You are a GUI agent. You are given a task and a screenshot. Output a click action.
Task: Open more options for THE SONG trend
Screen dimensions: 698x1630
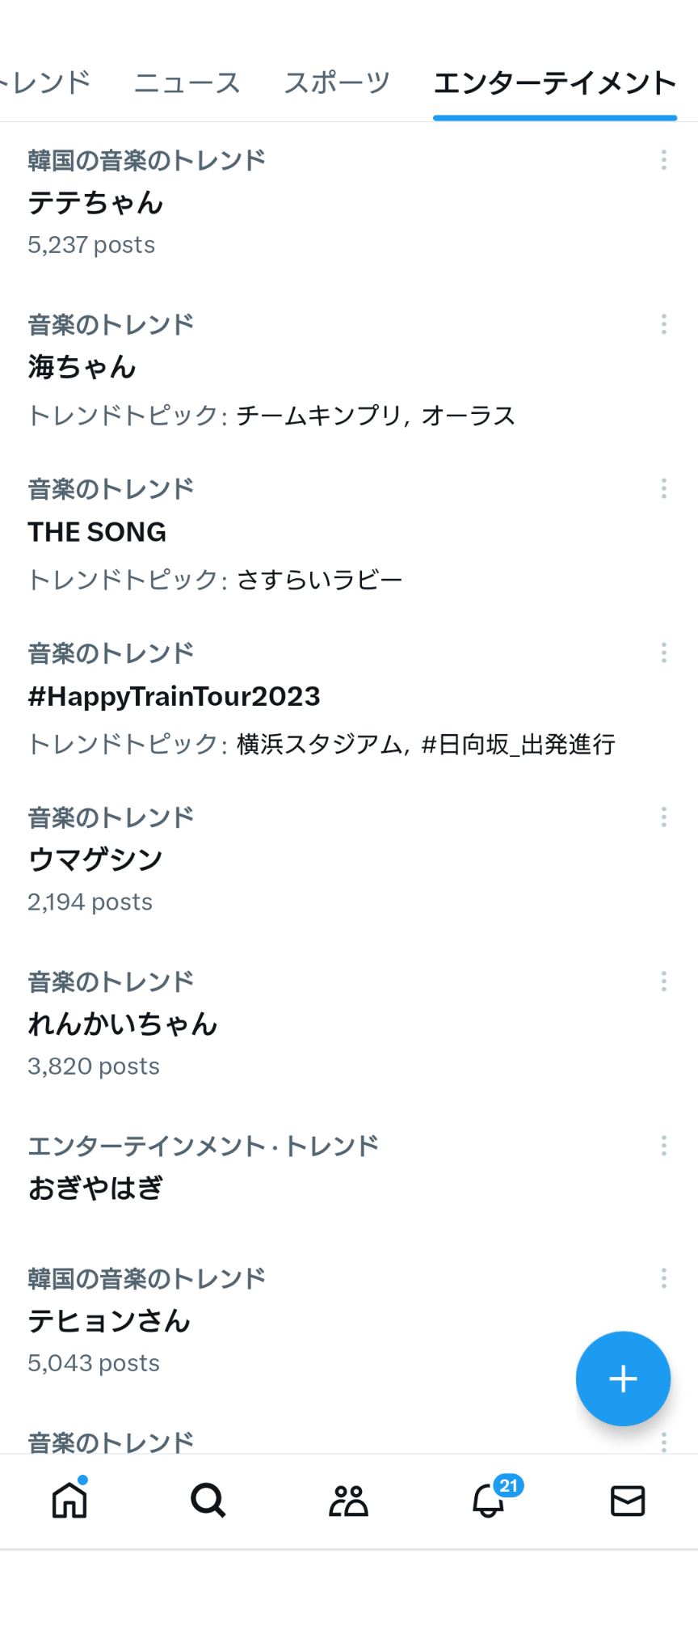664,488
